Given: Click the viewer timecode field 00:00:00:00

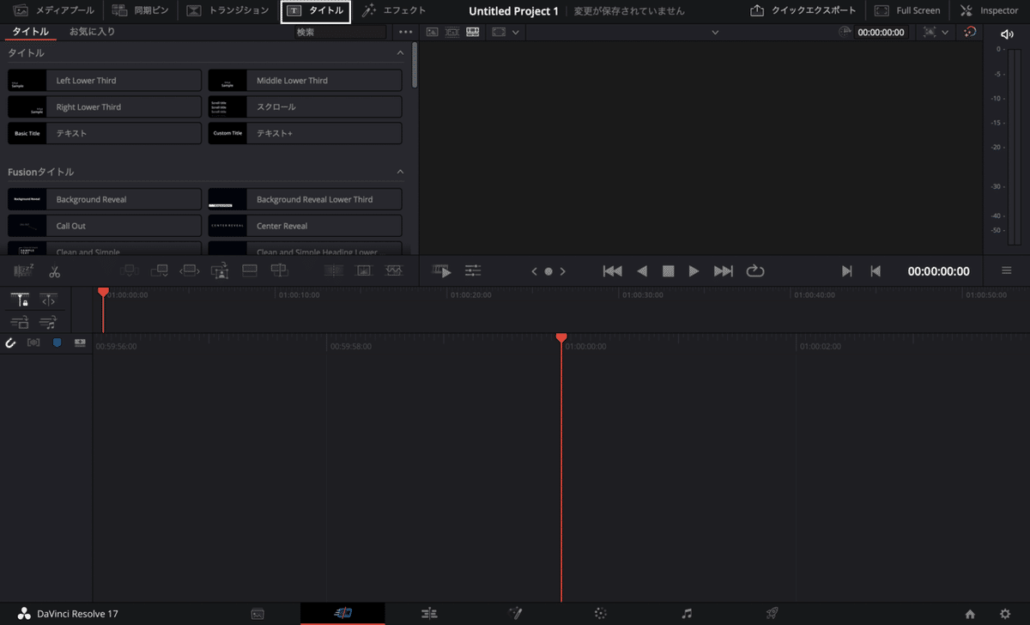Looking at the screenshot, I should coord(881,33).
